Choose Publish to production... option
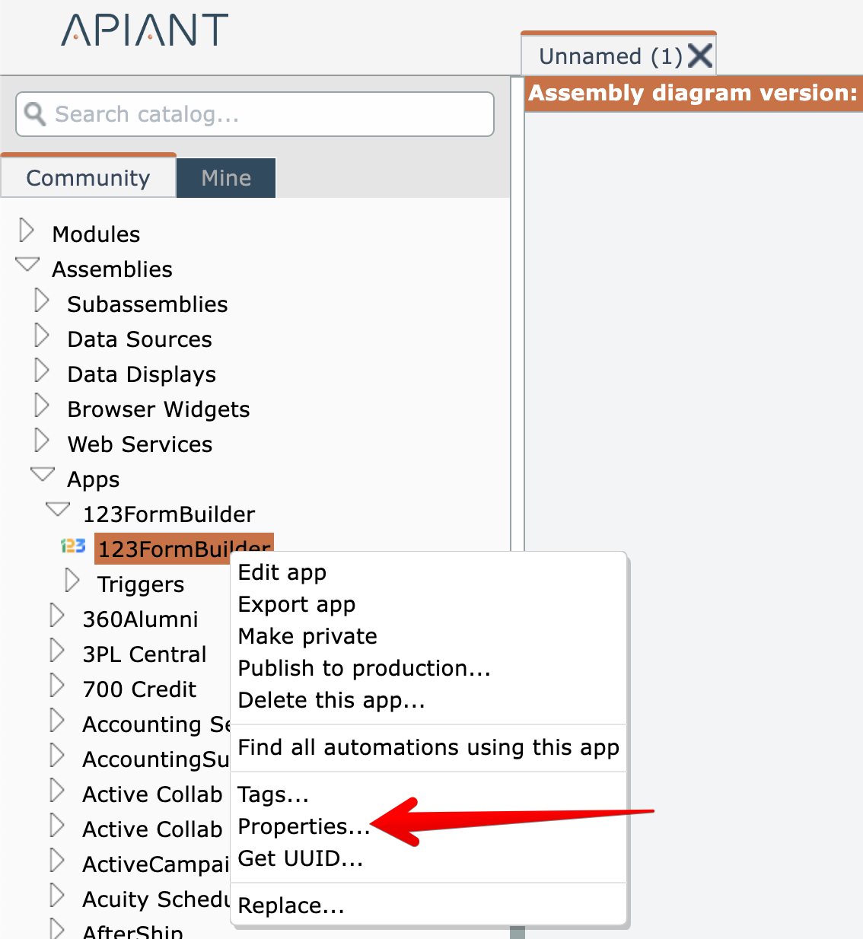Image resolution: width=863 pixels, height=939 pixels. 364,668
